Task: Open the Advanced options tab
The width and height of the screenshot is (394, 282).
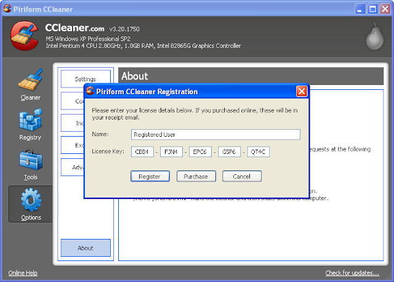Action: tap(73, 167)
